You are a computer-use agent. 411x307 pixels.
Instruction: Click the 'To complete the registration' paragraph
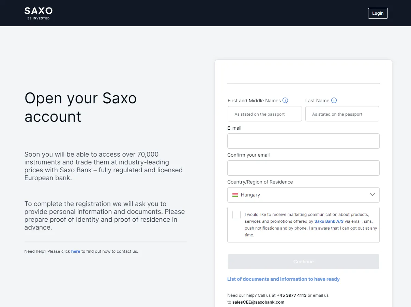(x=105, y=216)
